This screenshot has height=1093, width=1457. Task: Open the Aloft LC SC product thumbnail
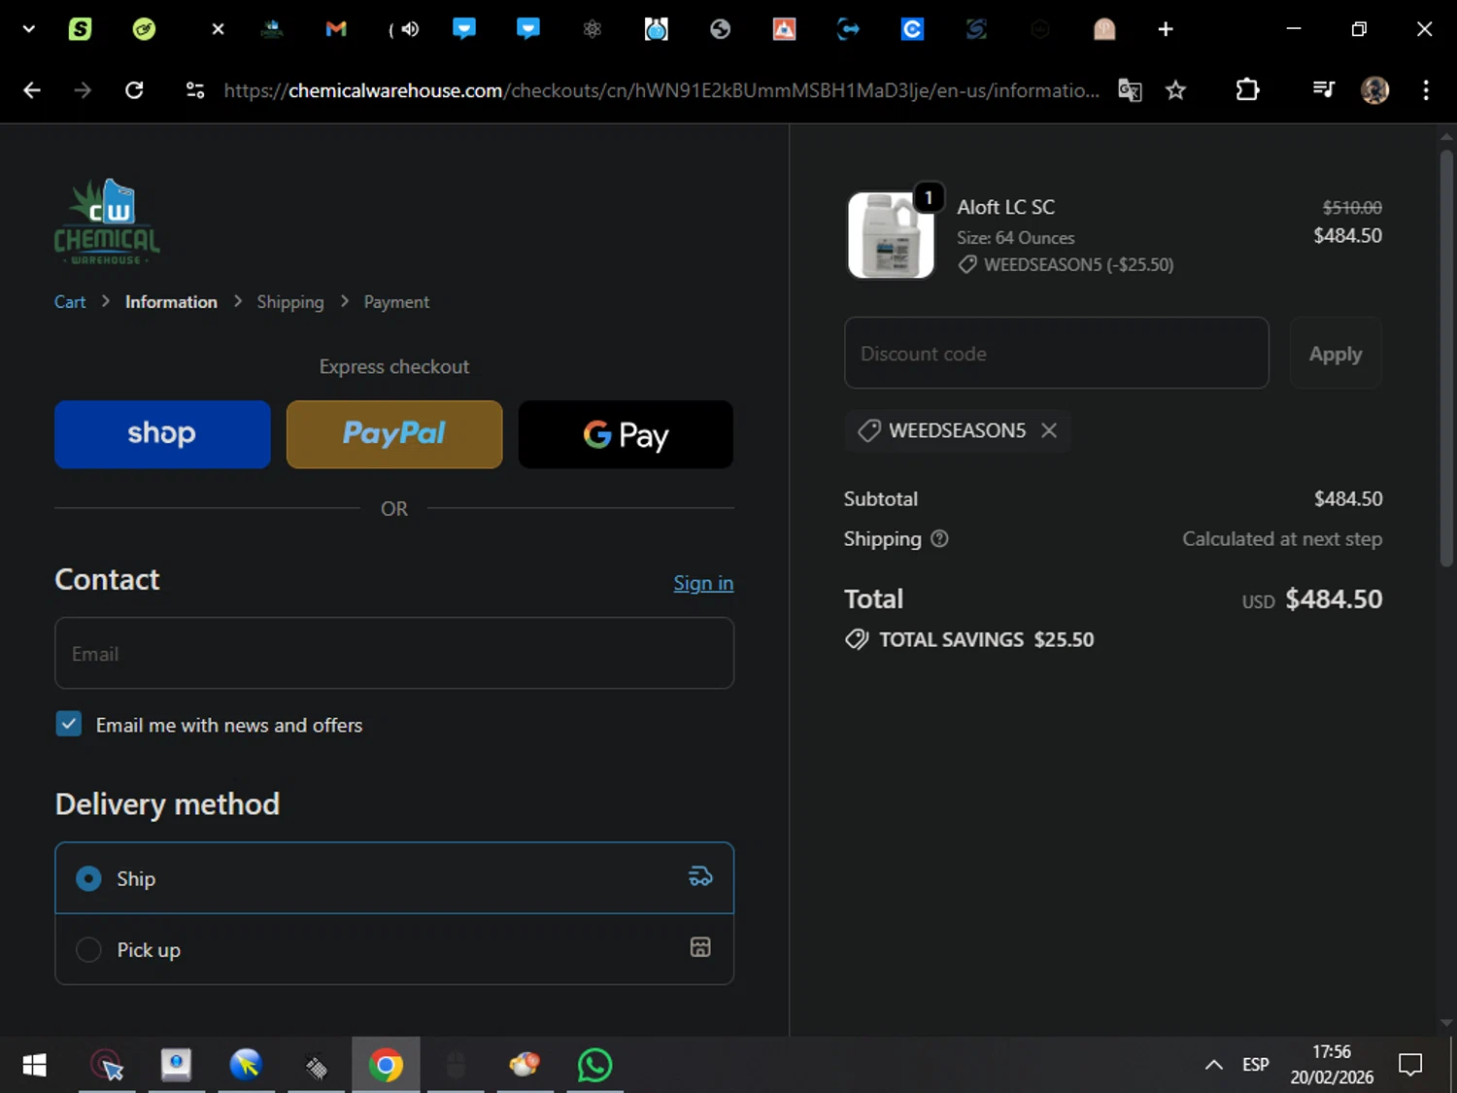point(891,235)
